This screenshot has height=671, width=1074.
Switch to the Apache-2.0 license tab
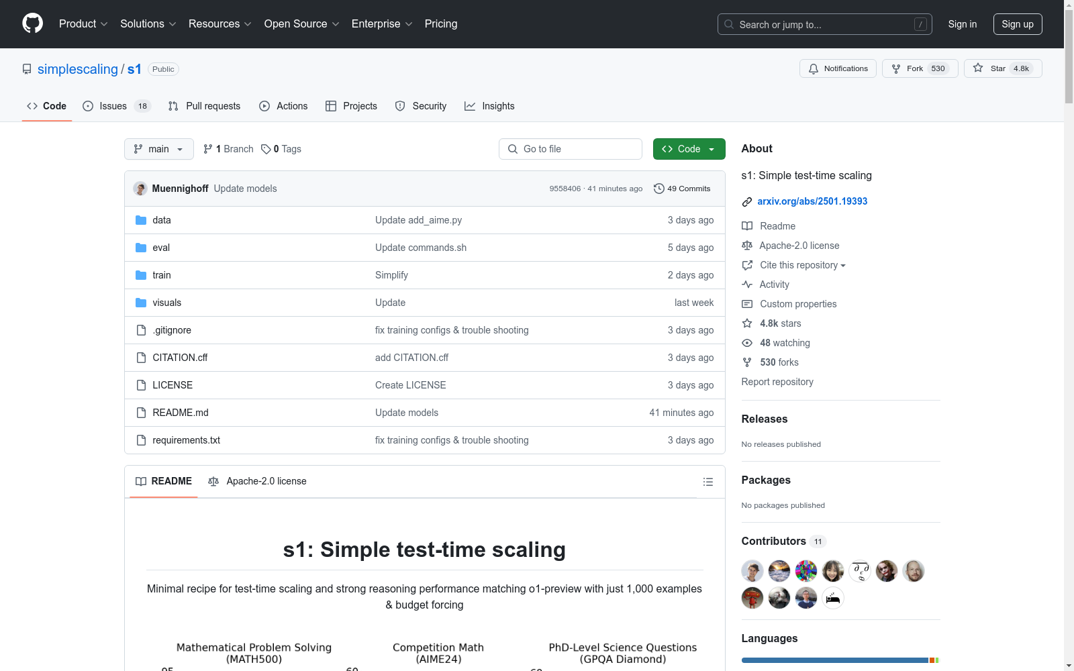click(x=258, y=481)
